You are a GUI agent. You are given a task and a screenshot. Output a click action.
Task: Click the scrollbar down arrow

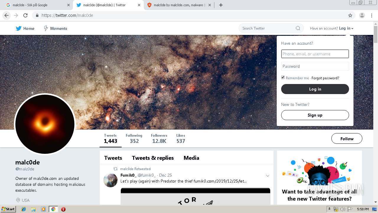pos(376,202)
